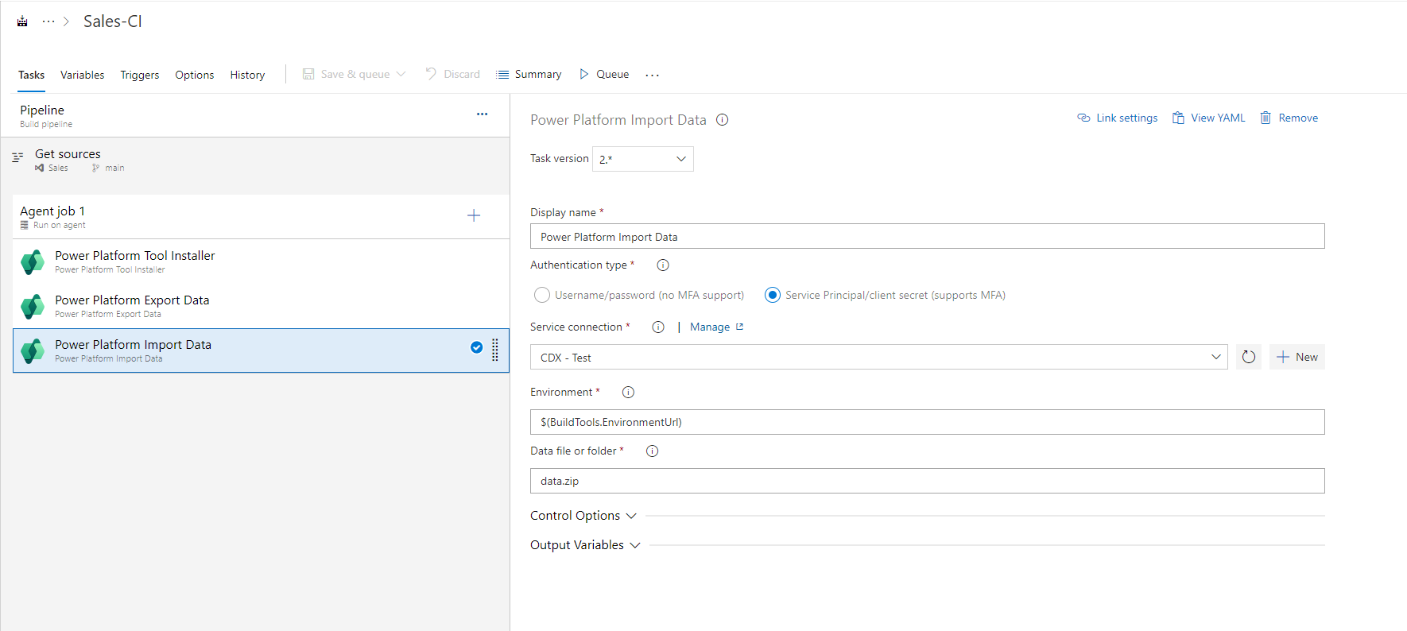Open the pipeline Summary

pos(529,74)
